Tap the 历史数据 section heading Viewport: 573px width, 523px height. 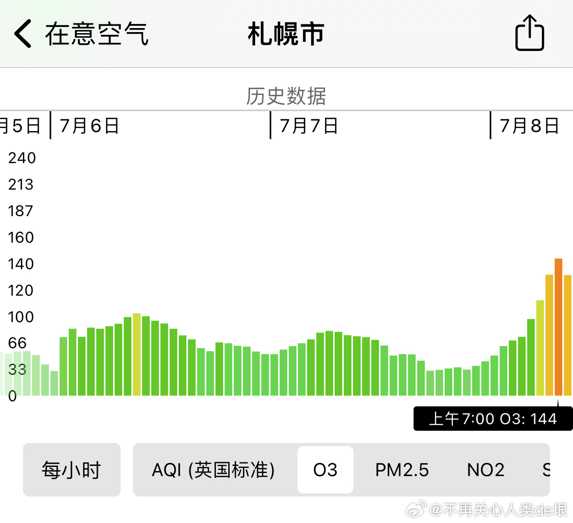point(286,96)
